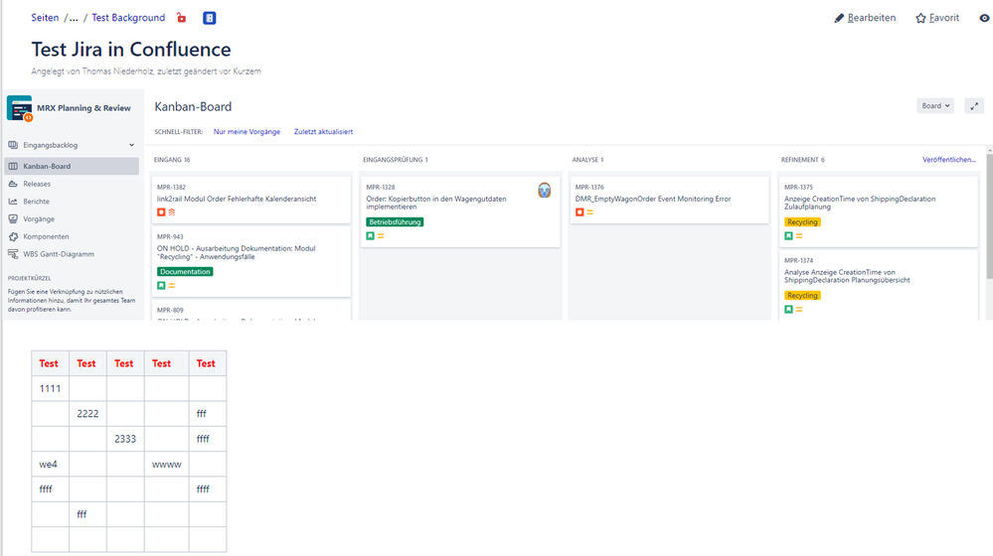Viewport: 993px width, 556px height.
Task: Click the red bug type icon on MPR-1382
Action: point(161,212)
